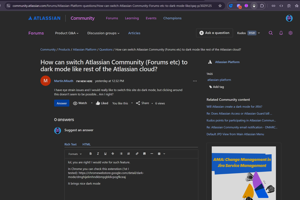Click the Community heading link
This screenshot has width=300, height=200.
point(83,18)
